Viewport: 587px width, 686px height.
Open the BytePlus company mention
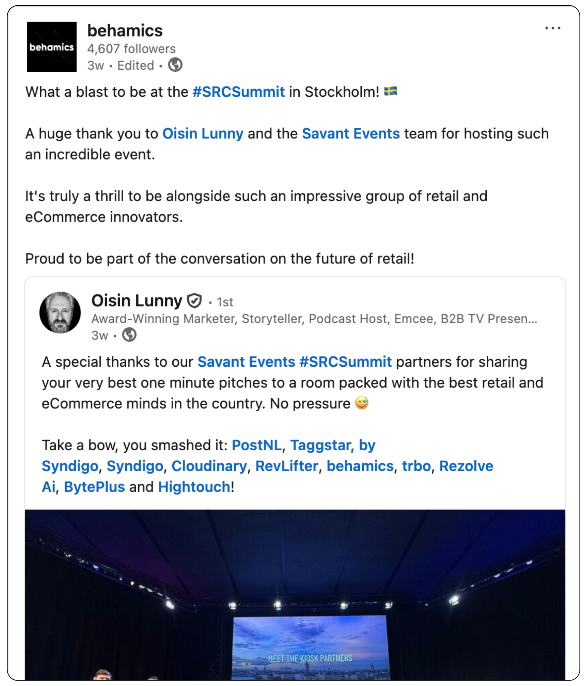[x=95, y=487]
